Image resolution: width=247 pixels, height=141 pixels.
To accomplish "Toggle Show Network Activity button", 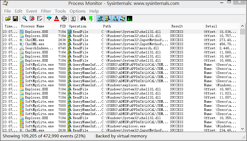I will (x=115, y=19).
